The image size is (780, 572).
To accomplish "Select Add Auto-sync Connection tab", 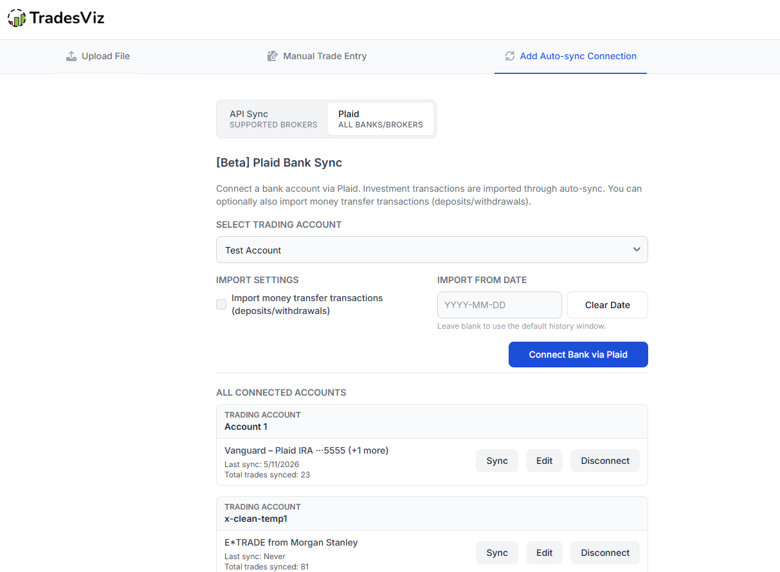I will (570, 56).
